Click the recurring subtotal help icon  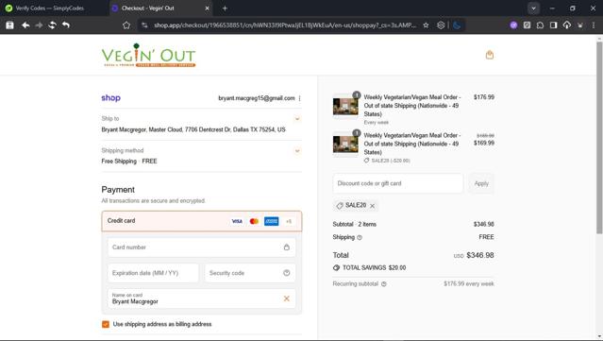(x=384, y=284)
